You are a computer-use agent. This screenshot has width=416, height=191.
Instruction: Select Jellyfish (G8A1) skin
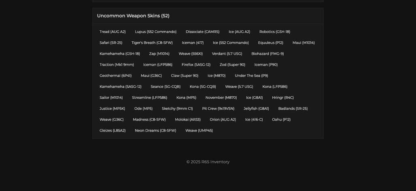click(256, 108)
